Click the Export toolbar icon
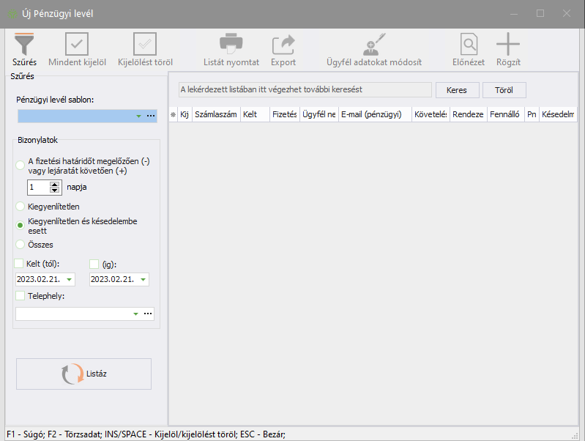Viewport: 585px width, 441px height. coord(283,45)
